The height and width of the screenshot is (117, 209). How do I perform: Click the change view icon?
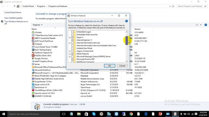click(x=197, y=25)
